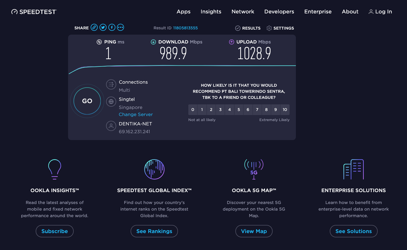This screenshot has width=407, height=250.
Task: Open the Developers menu
Action: pyautogui.click(x=279, y=12)
